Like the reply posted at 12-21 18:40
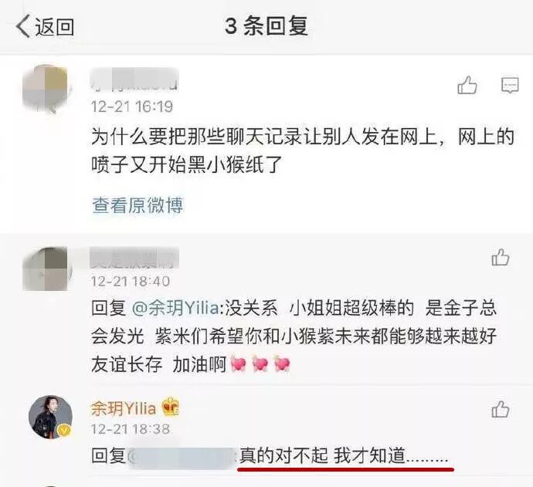The height and width of the screenshot is (487, 533). coord(501,257)
